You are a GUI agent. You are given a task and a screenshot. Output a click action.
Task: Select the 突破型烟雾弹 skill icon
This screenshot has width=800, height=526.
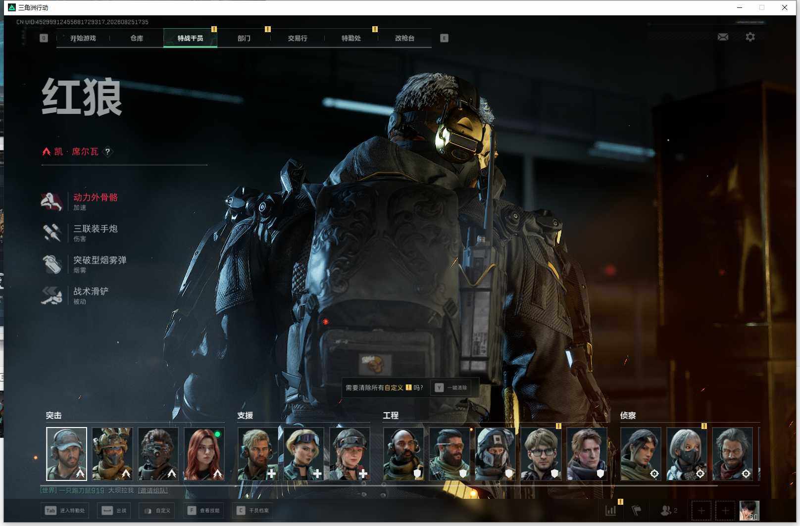point(51,264)
